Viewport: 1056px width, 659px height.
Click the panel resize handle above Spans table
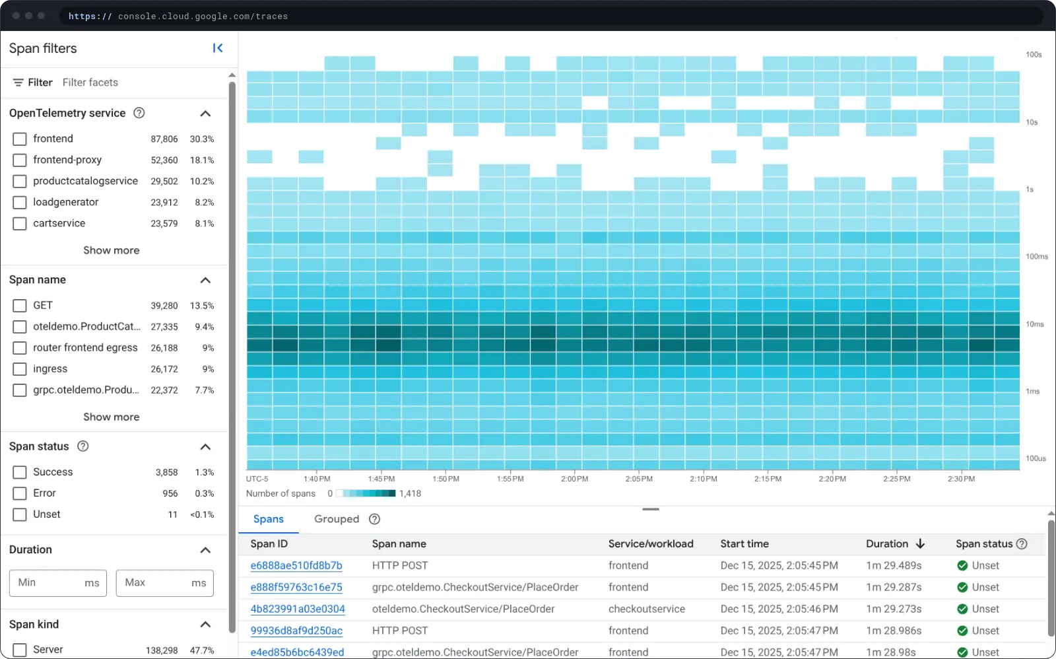(x=651, y=509)
